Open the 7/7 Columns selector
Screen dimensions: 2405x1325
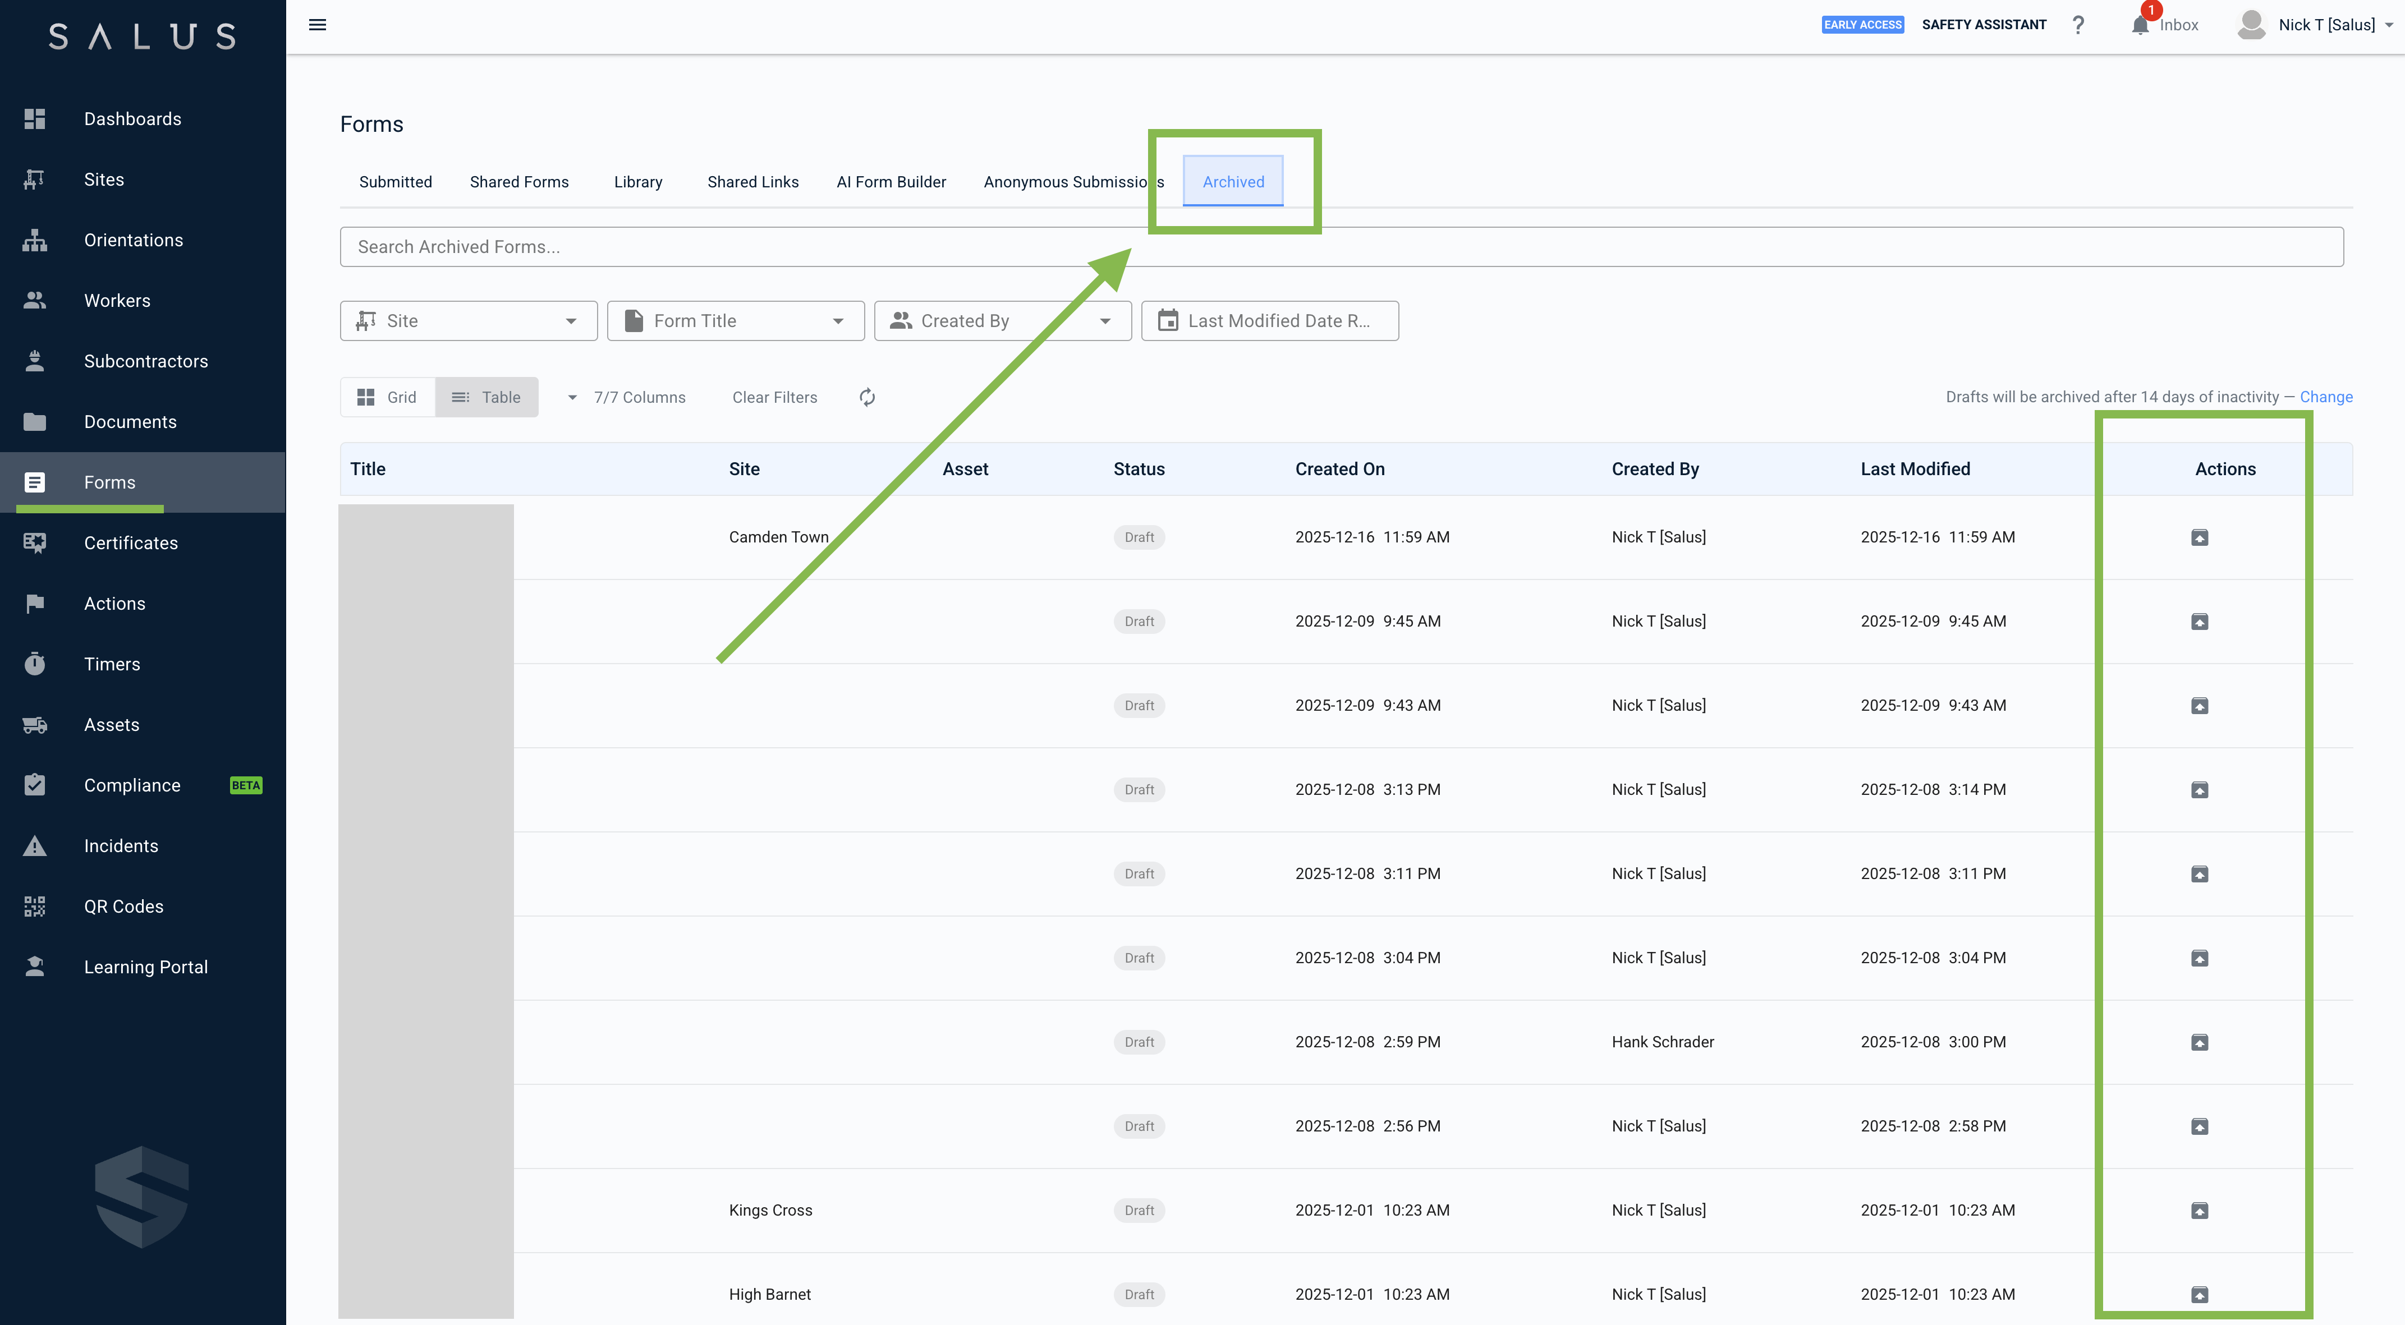tap(626, 398)
